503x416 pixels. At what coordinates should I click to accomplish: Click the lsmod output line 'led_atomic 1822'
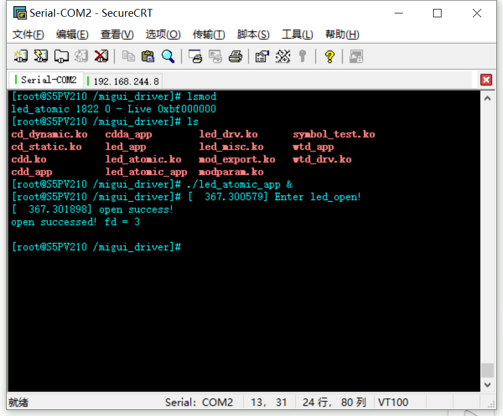point(113,109)
